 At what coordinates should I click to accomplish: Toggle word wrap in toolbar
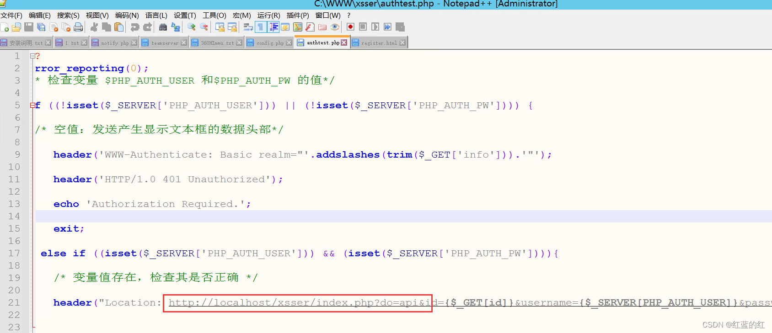point(248,27)
